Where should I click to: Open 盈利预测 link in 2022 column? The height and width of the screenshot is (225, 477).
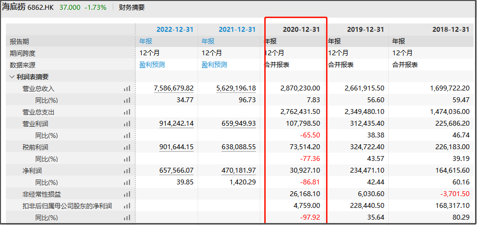[152, 65]
